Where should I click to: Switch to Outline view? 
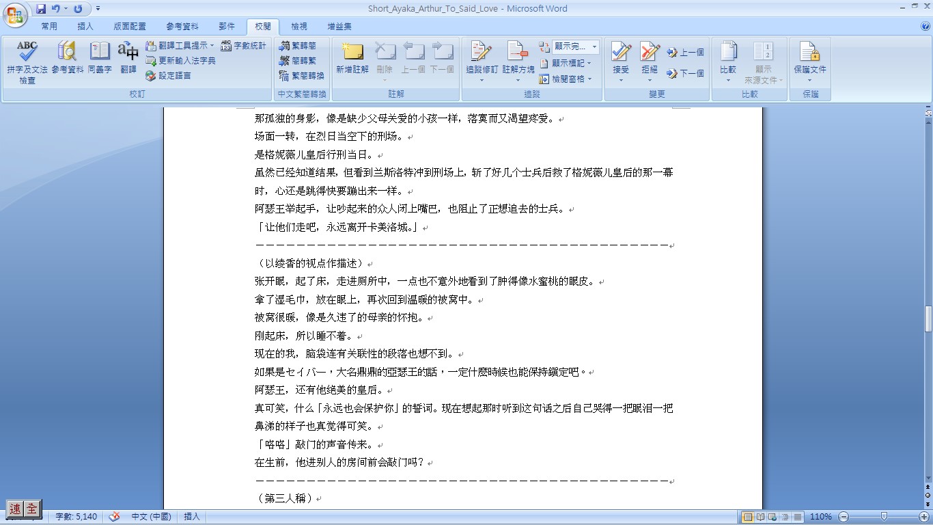click(x=784, y=517)
